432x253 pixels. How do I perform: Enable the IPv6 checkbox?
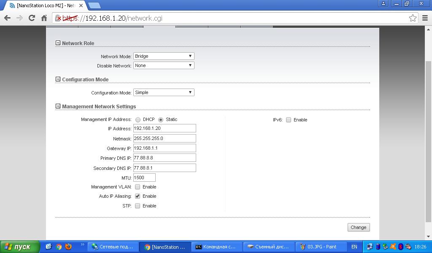[289, 120]
